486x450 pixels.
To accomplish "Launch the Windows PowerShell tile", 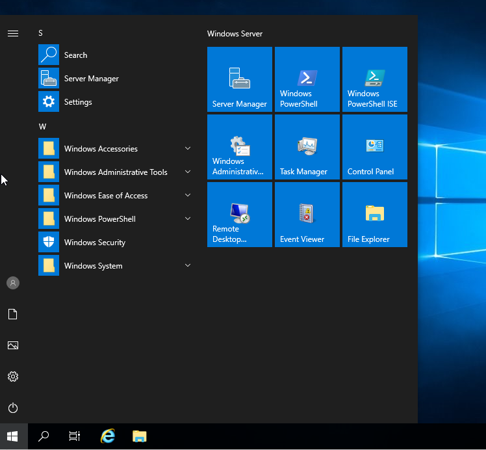I will [x=307, y=79].
